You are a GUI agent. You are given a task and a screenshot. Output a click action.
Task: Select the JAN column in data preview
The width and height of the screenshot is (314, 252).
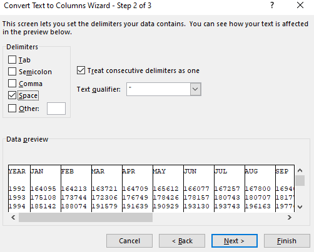46,188
